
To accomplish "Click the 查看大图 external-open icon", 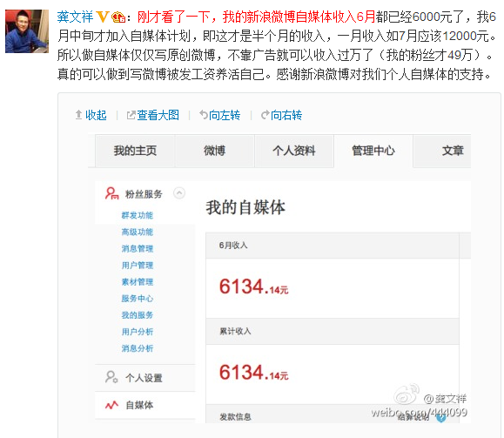I will click(131, 115).
